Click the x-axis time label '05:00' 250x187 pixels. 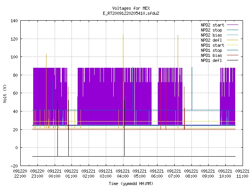click(x=140, y=176)
